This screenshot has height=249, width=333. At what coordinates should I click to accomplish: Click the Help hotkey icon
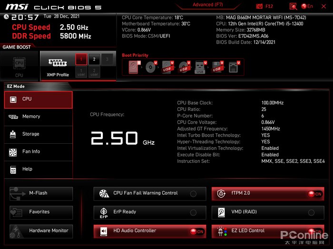13,170
